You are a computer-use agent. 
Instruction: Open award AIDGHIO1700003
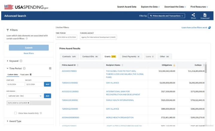pos(69,71)
